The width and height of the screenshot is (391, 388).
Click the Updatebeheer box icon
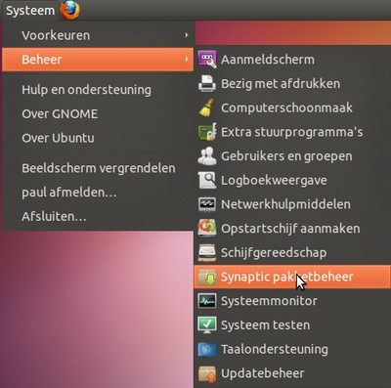tap(207, 373)
